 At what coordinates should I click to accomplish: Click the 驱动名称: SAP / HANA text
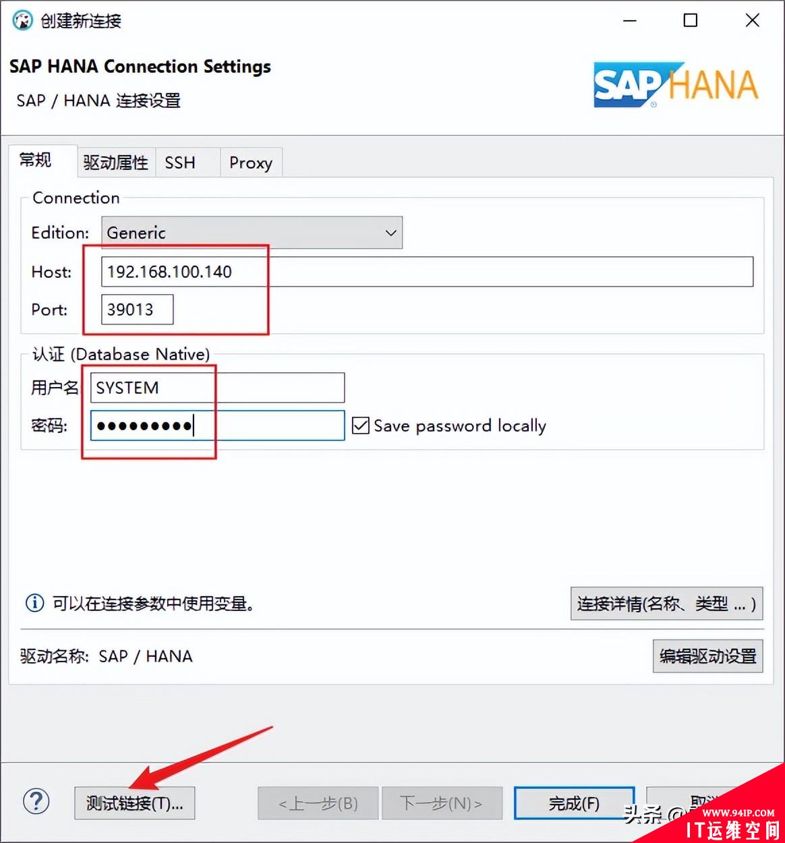(107, 656)
